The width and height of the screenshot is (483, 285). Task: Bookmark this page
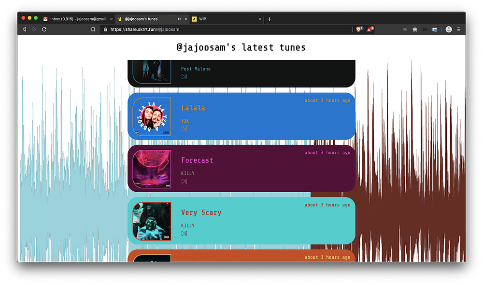(x=93, y=29)
